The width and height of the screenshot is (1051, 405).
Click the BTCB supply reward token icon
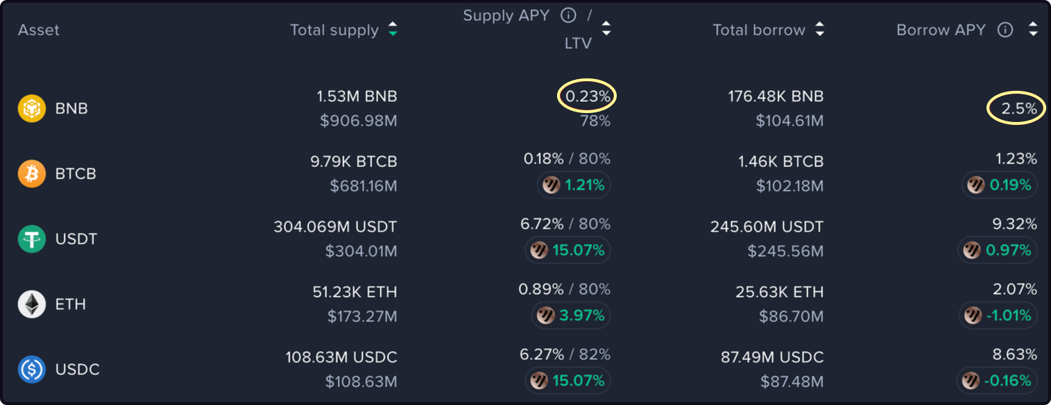point(552,185)
